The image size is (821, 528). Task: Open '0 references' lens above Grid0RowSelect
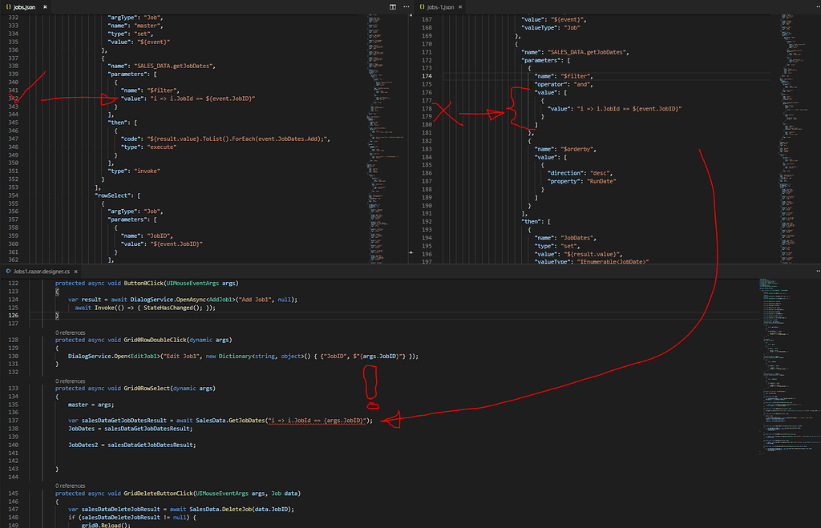tap(71, 381)
